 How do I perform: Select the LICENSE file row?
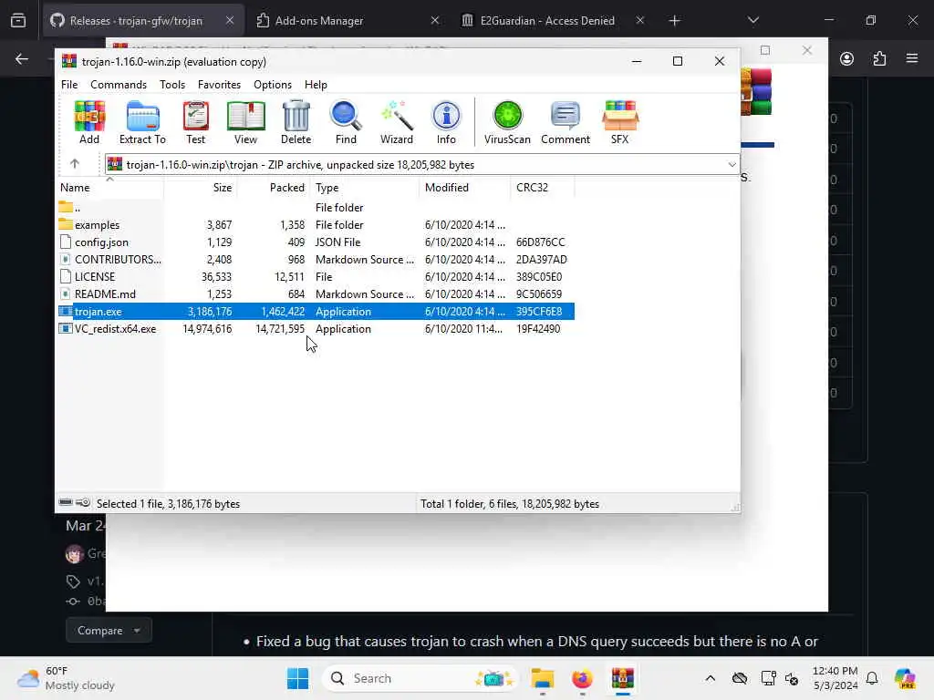pyautogui.click(x=316, y=277)
